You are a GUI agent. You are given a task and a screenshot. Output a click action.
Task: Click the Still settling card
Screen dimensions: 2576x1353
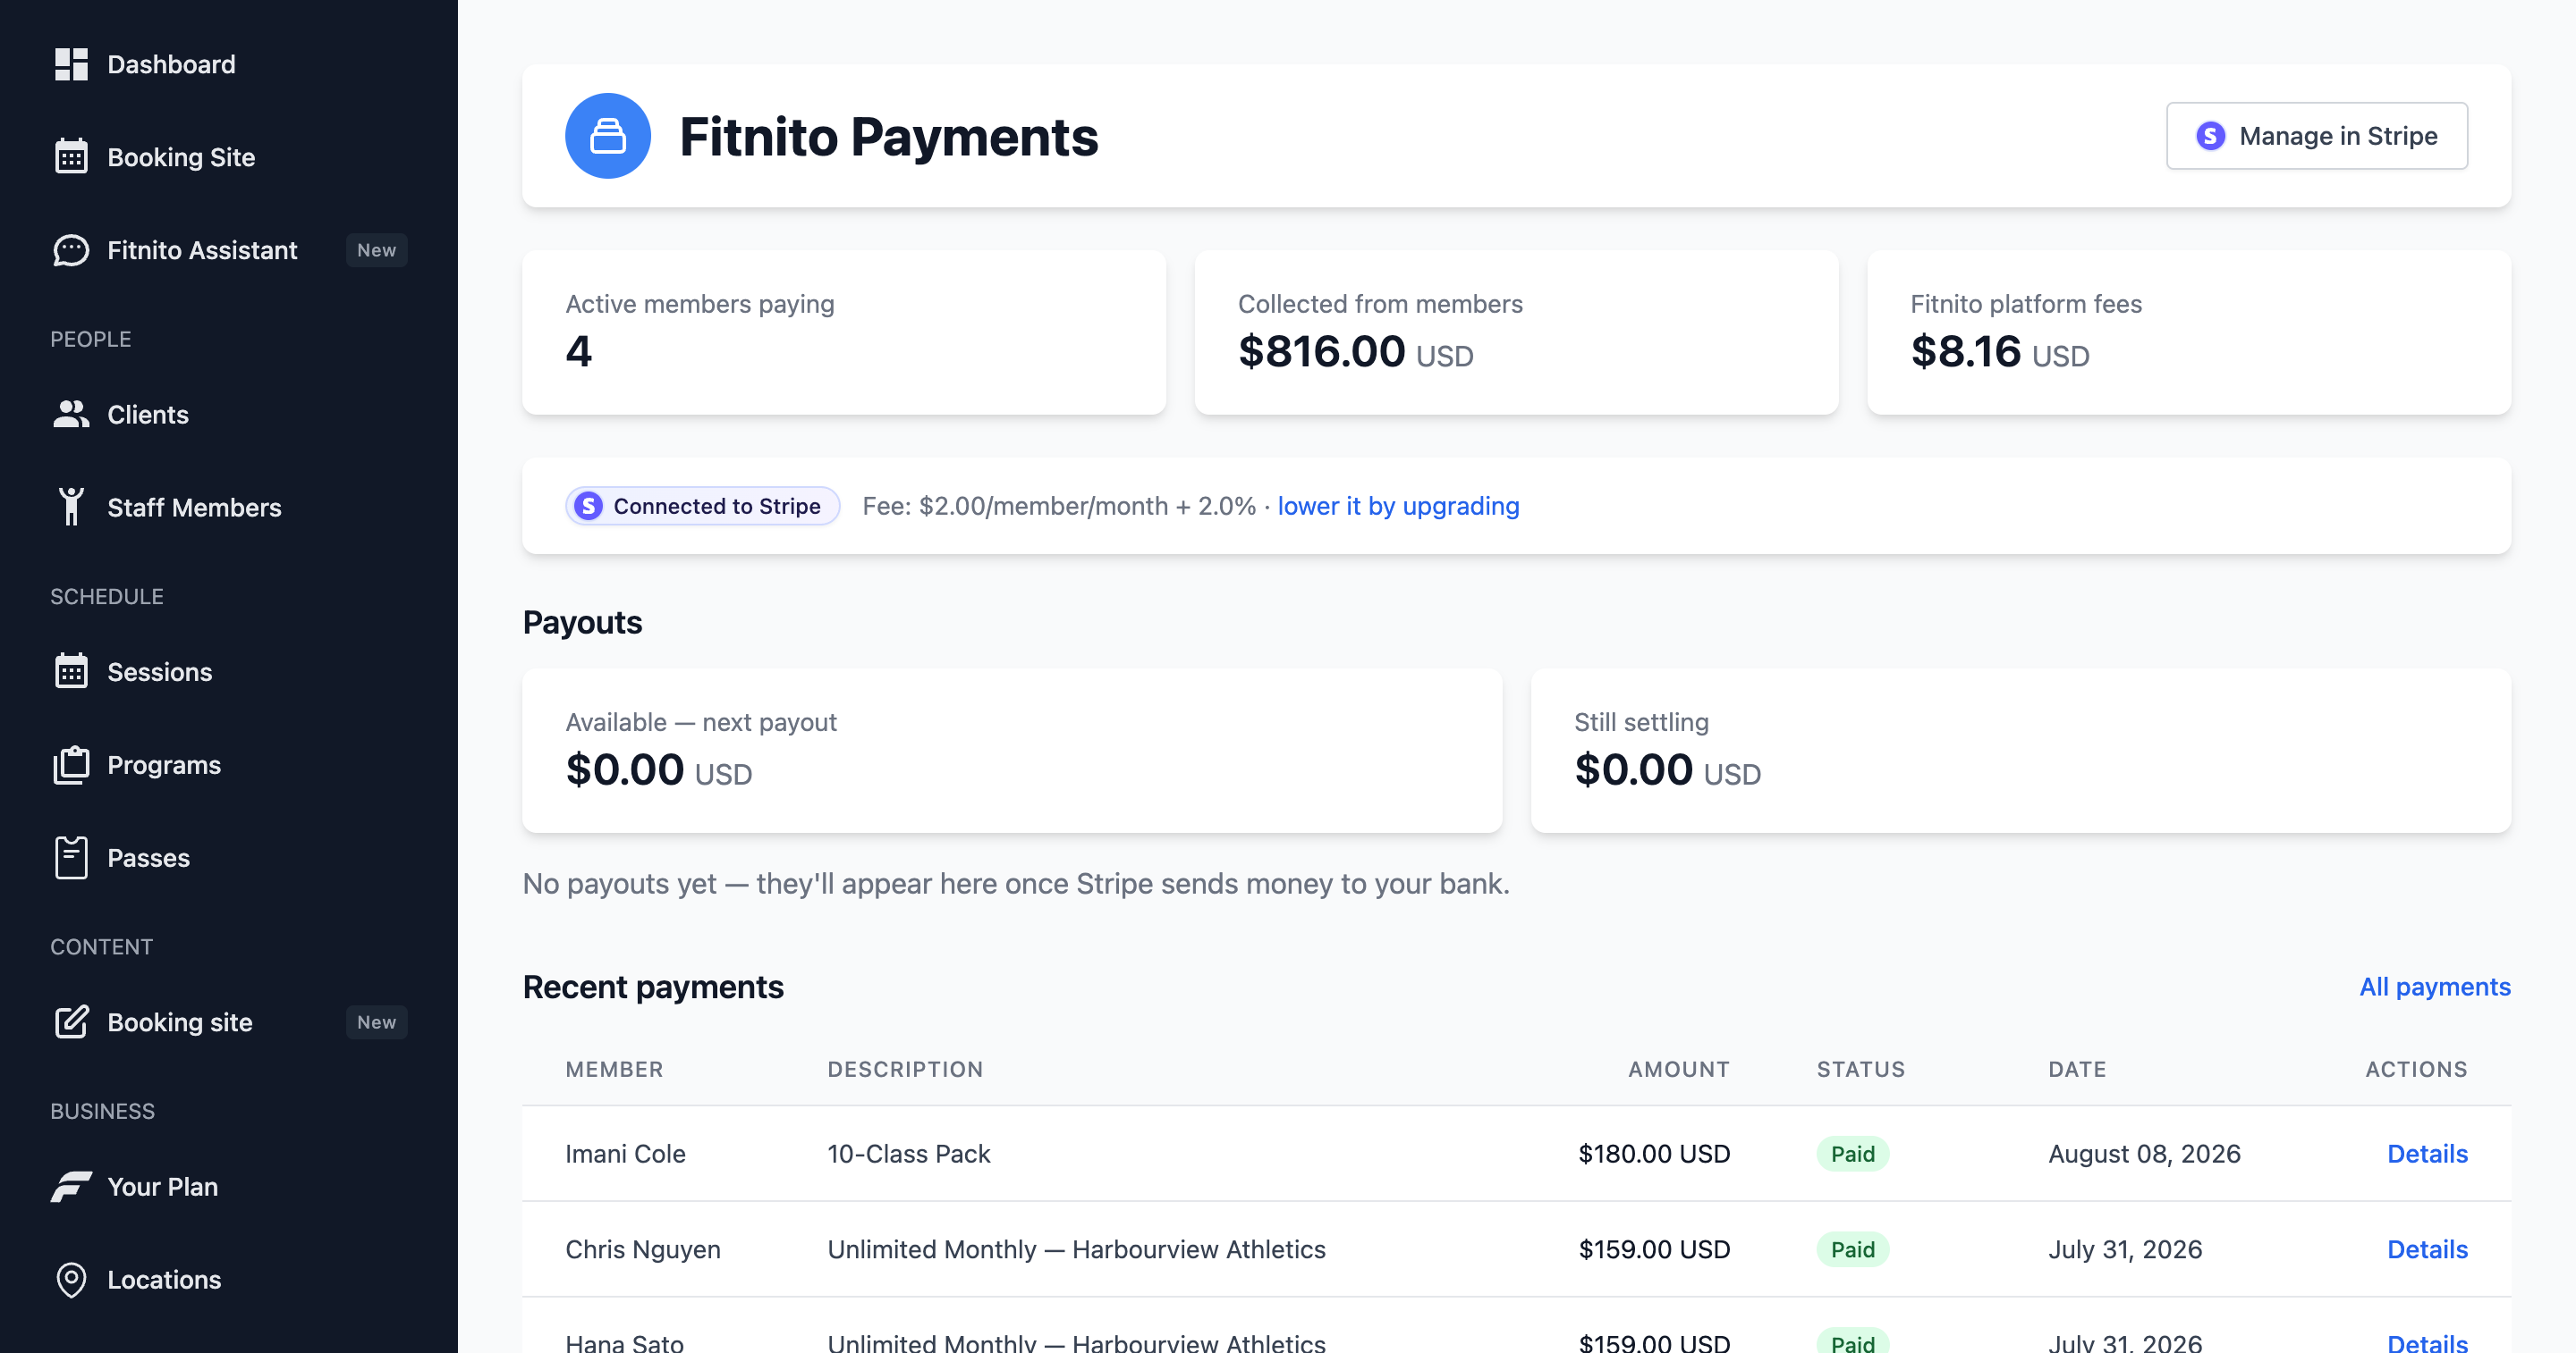(x=2020, y=751)
